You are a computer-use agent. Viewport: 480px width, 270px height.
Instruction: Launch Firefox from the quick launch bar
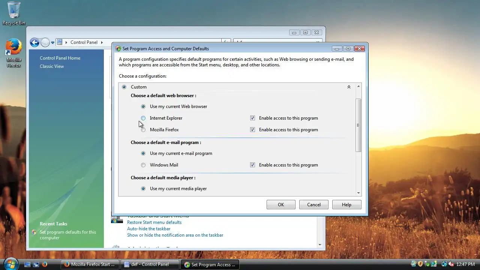(45, 264)
